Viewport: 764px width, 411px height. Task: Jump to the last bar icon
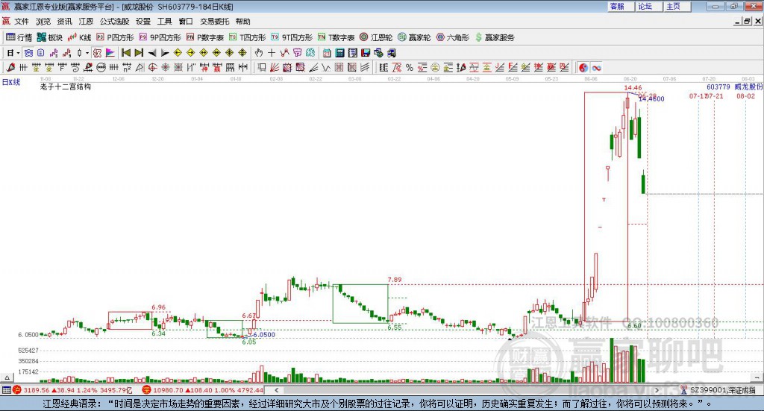click(x=139, y=53)
